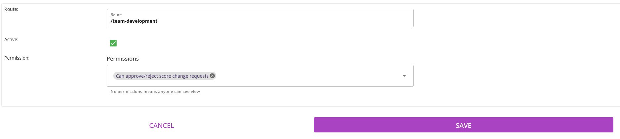Click the small floating "Route" field label
The height and width of the screenshot is (139, 620).
116,15
